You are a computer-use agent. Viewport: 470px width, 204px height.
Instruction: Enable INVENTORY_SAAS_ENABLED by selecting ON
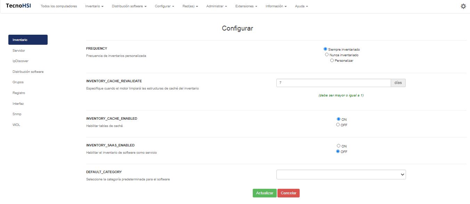tap(338, 146)
